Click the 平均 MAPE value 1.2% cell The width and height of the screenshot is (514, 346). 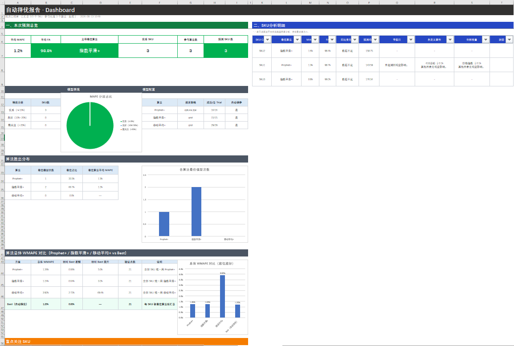18,51
